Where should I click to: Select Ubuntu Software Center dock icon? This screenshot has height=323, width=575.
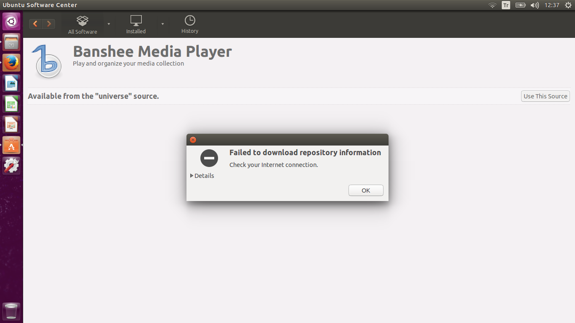click(x=11, y=145)
